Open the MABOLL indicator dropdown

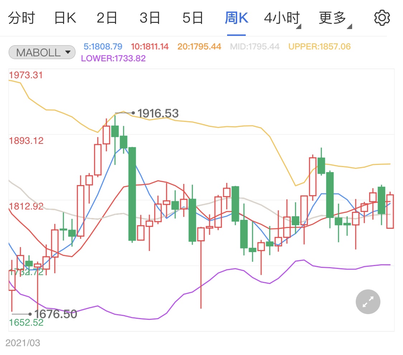tap(42, 52)
